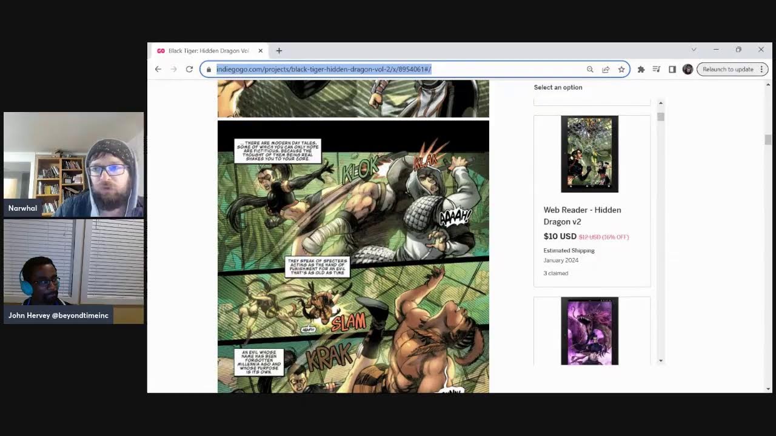Select the Web Reader - Hidden Dragon v2 perk
Image resolution: width=776 pixels, height=436 pixels.
582,216
